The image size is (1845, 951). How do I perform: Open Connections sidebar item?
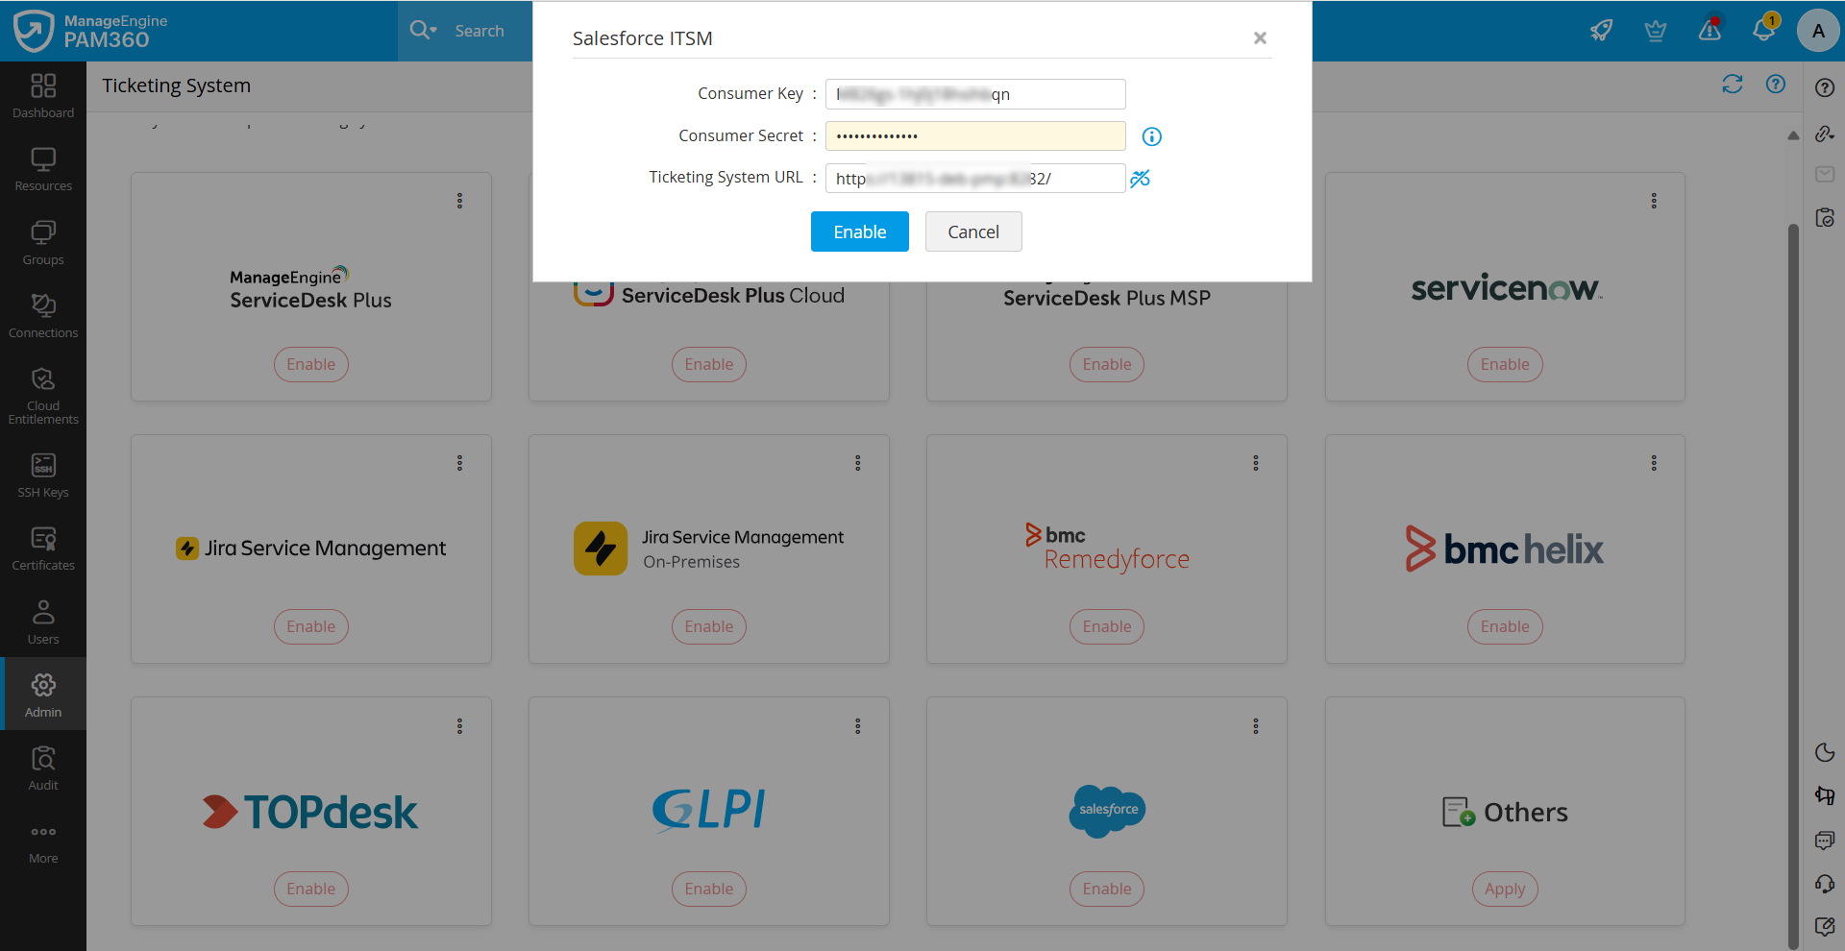click(43, 317)
